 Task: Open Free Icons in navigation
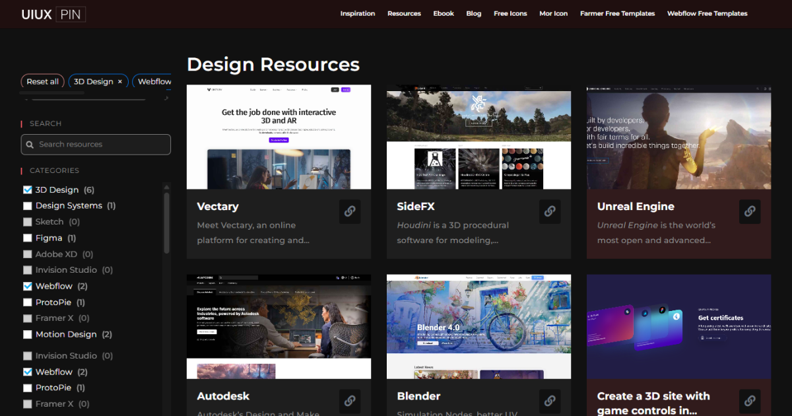tap(510, 13)
